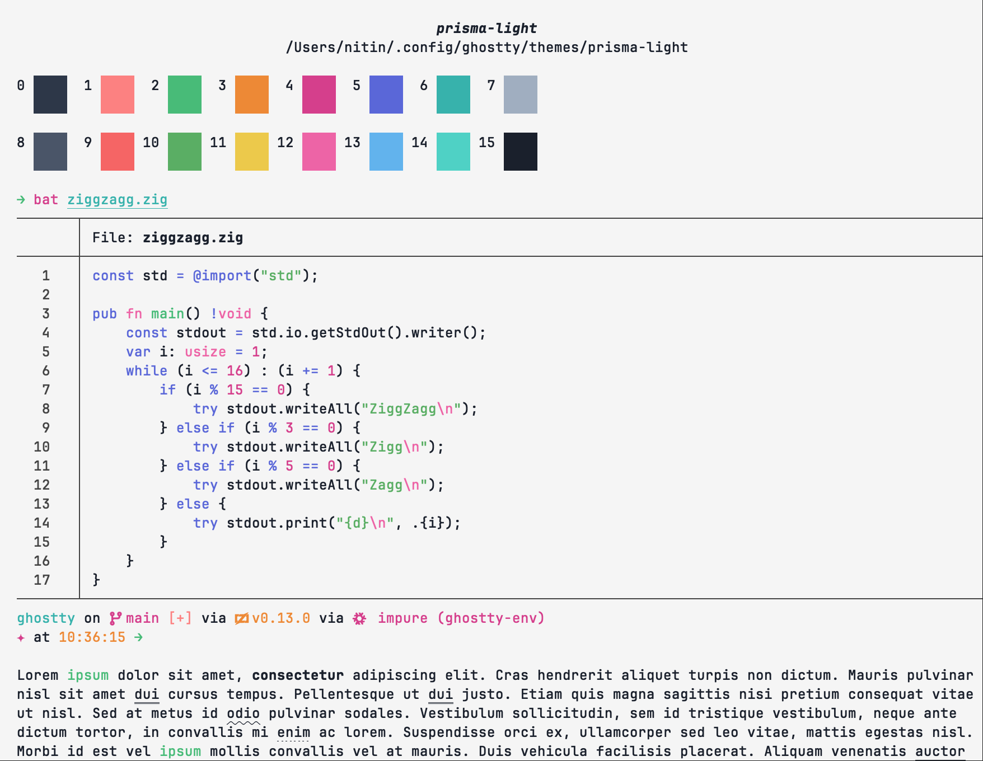This screenshot has width=983, height=761.
Task: Click the impure (ghostty-env) text
Action: [x=461, y=618]
